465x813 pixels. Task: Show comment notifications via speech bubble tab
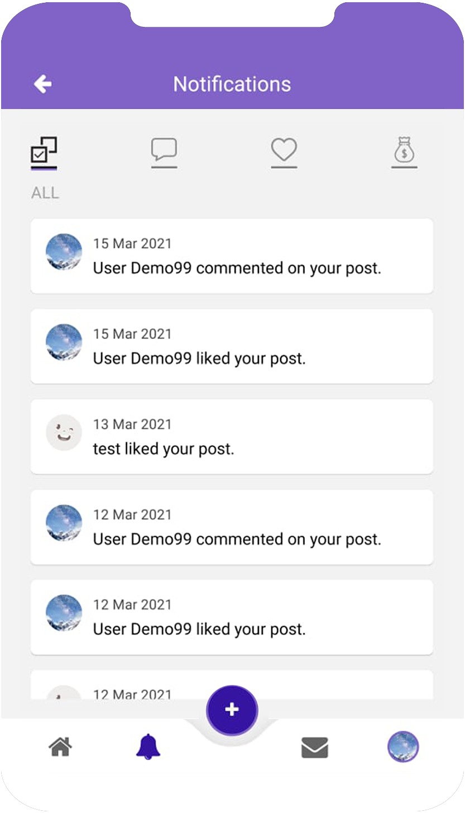164,152
